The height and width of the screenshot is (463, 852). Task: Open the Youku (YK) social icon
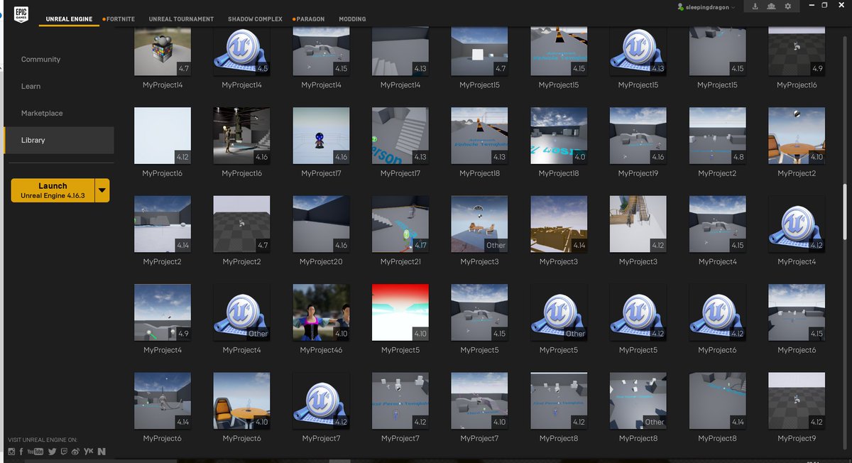tap(89, 451)
